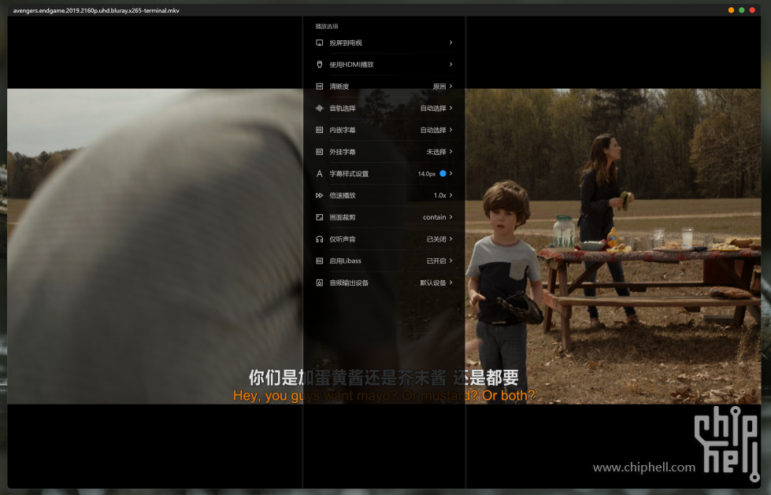771x495 pixels.
Task: Open the chevron next to 1.0x
Action: [x=450, y=195]
